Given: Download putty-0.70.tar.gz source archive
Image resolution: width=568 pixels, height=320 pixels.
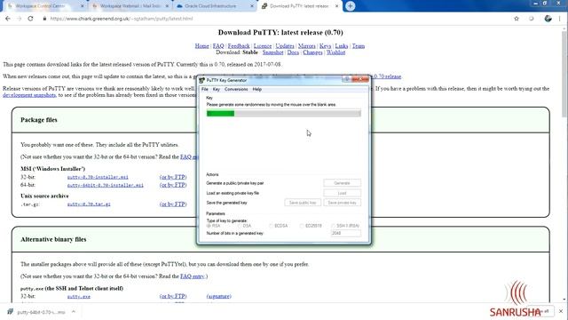Looking at the screenshot, I should [x=89, y=204].
